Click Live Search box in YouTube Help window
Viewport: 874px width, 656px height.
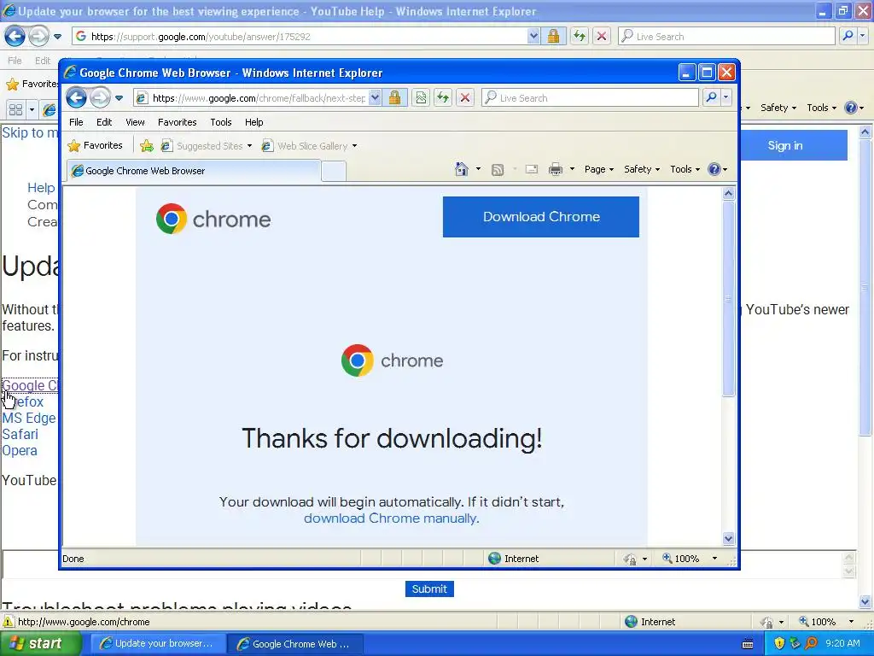click(x=726, y=37)
